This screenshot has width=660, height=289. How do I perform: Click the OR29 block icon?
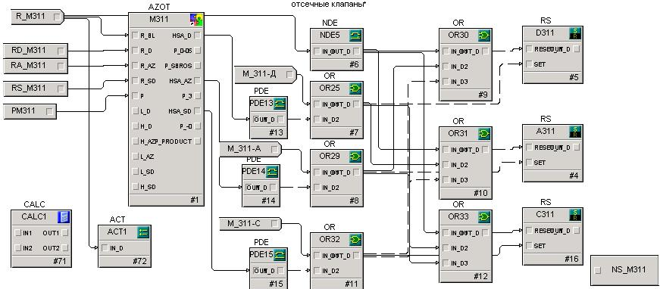tap(355, 157)
